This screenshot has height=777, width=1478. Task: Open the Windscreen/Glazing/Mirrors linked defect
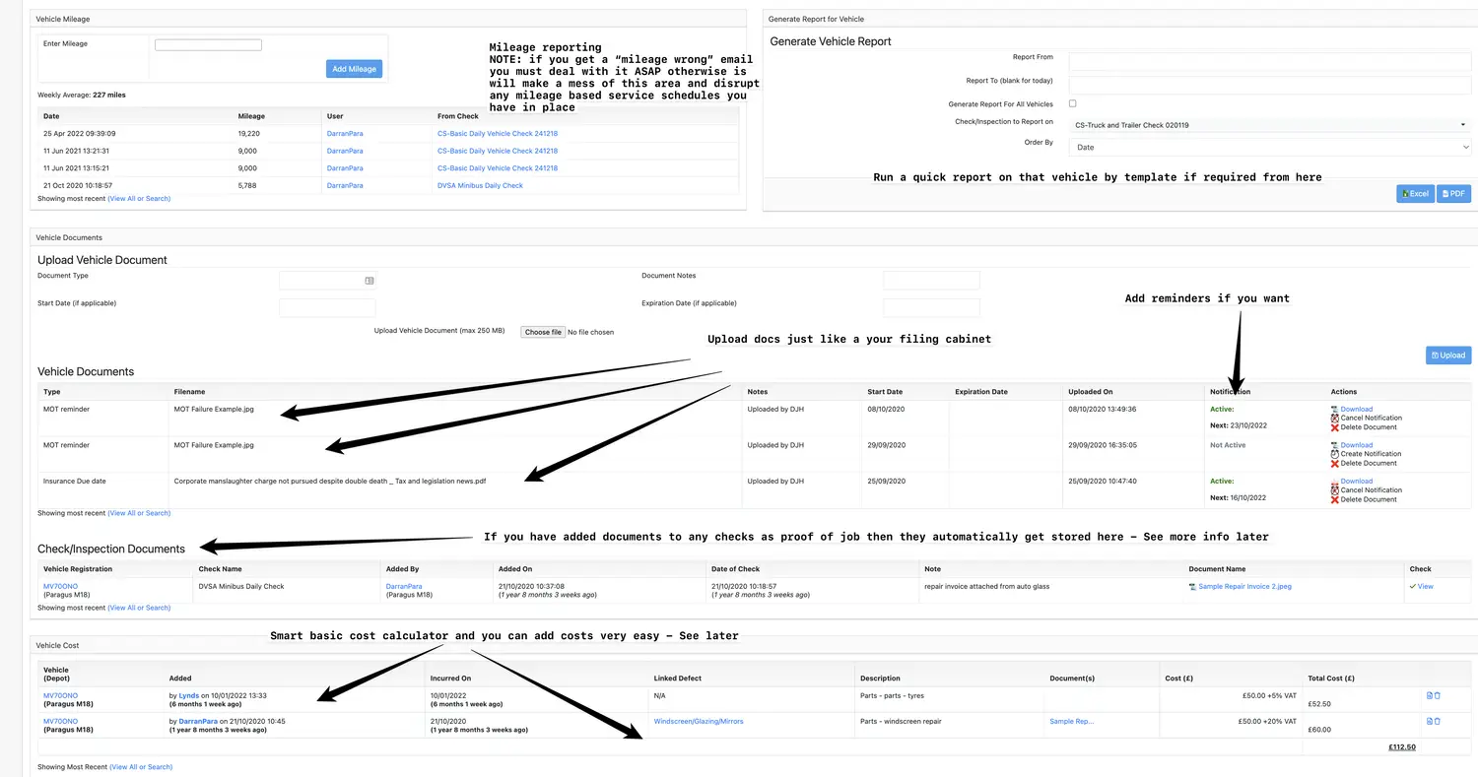point(698,722)
